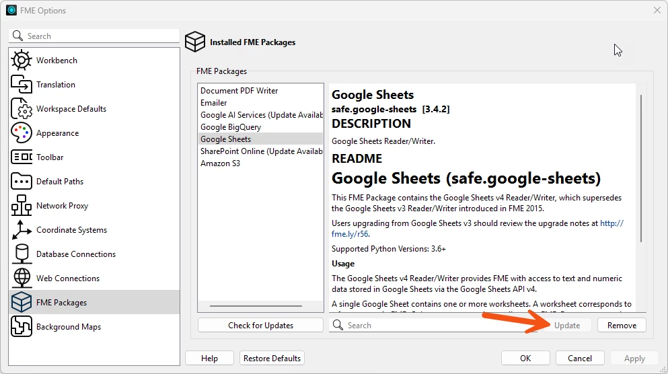Select SharePoint Online package

coord(260,151)
